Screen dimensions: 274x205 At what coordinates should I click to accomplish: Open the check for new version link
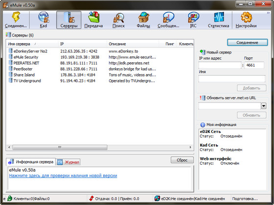[63, 176]
